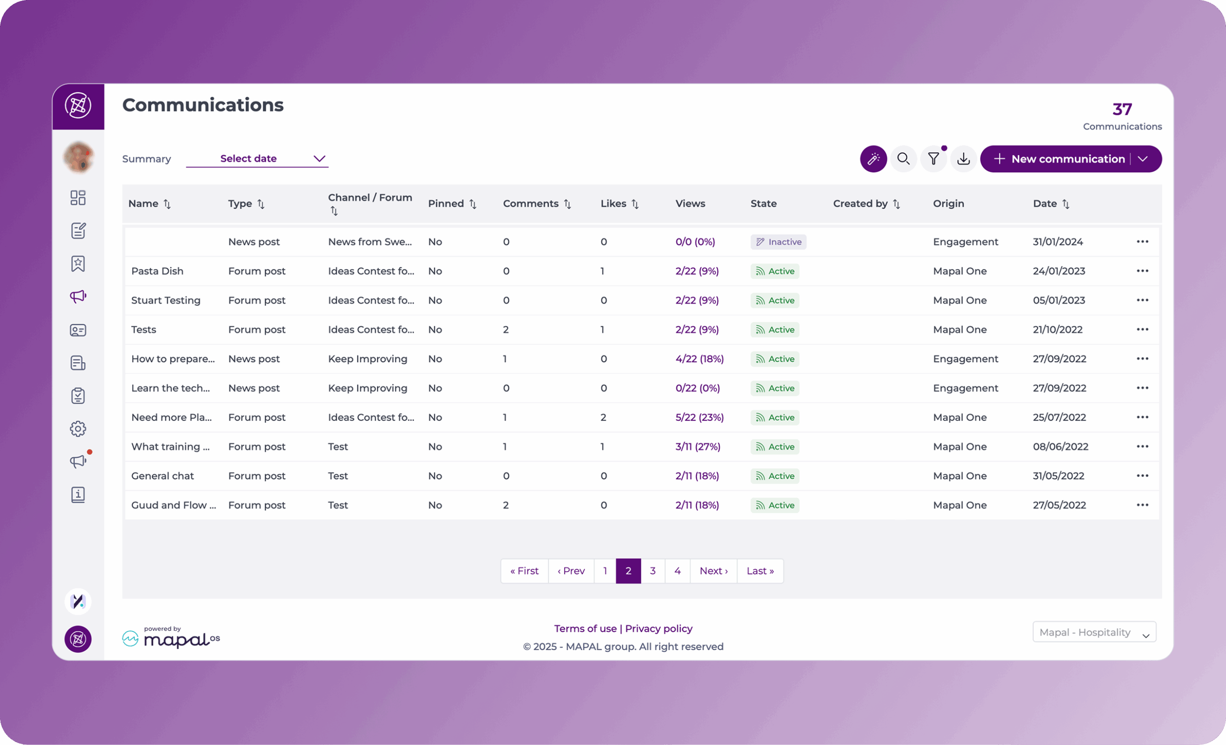
Task: Open the Terms of use link
Action: pos(585,628)
